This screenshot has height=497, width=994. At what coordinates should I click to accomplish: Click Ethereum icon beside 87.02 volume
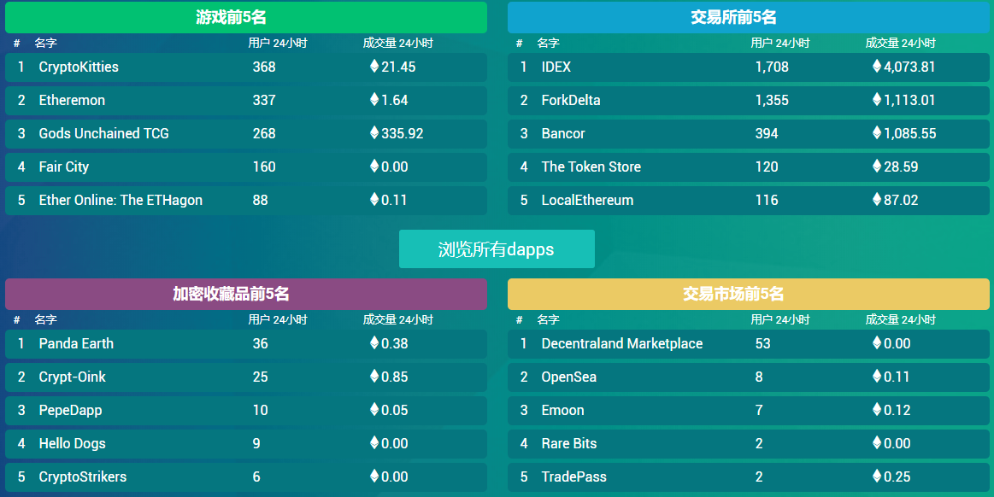pos(877,199)
